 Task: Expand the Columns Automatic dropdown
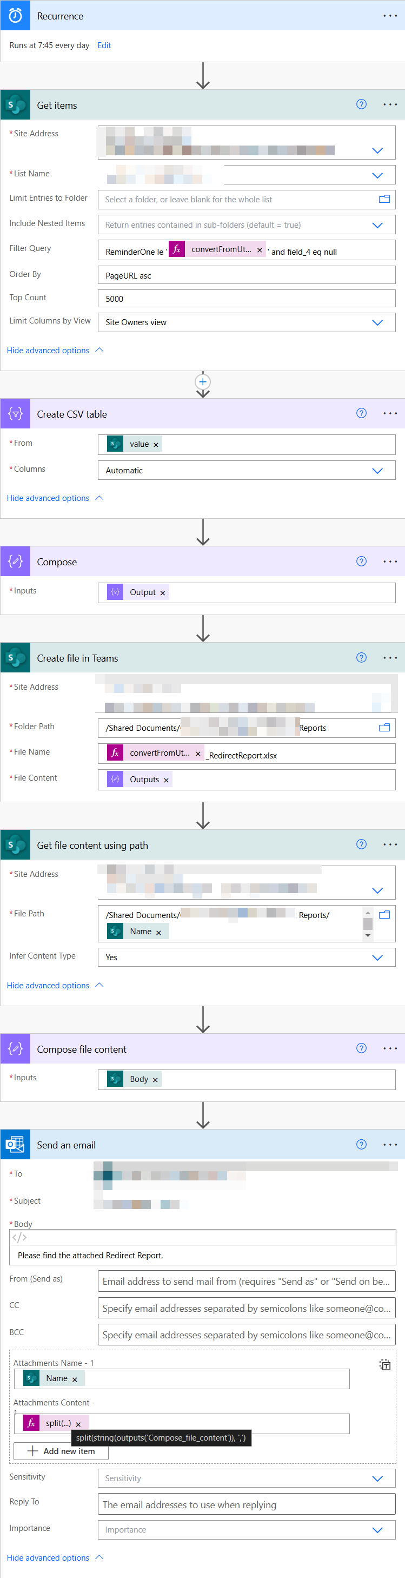coord(377,471)
